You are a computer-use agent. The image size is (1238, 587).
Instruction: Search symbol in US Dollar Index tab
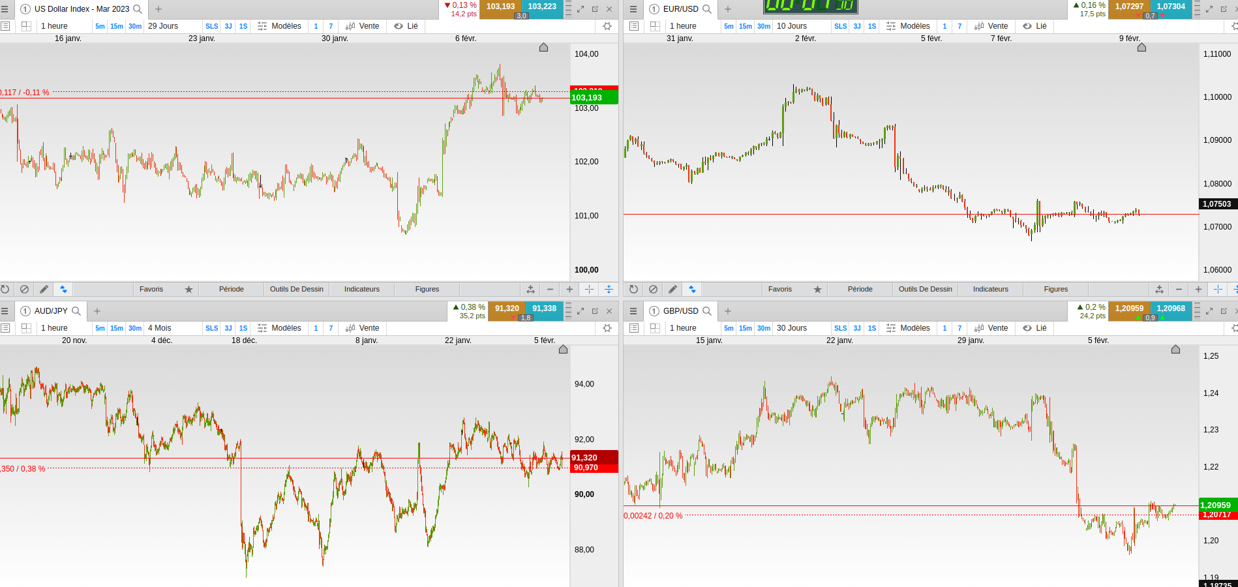click(138, 9)
